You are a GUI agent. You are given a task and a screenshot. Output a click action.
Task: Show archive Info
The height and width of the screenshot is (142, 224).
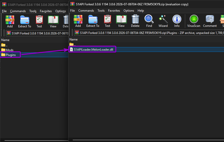click(177, 21)
